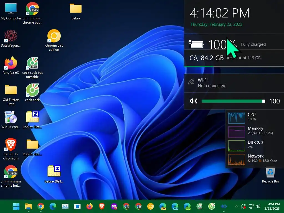Screen dimensions: 284x213
Task: Launch Edge Beta from the taskbar
Action: (x=175, y=206)
